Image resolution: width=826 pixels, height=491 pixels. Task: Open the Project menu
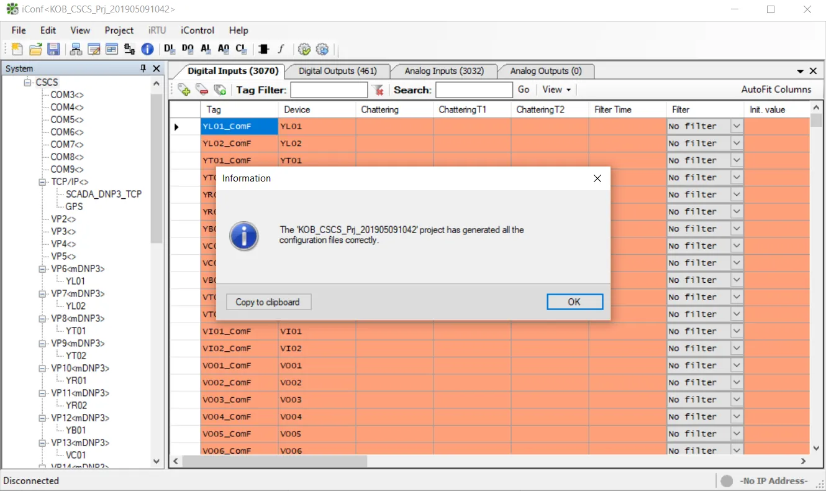pyautogui.click(x=119, y=30)
